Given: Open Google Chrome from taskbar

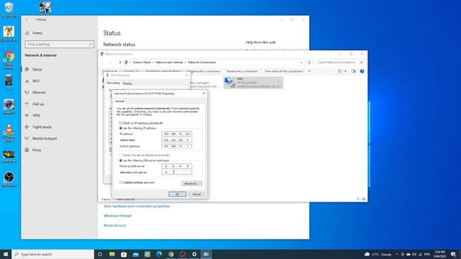Looking at the screenshot, I should tap(171, 254).
